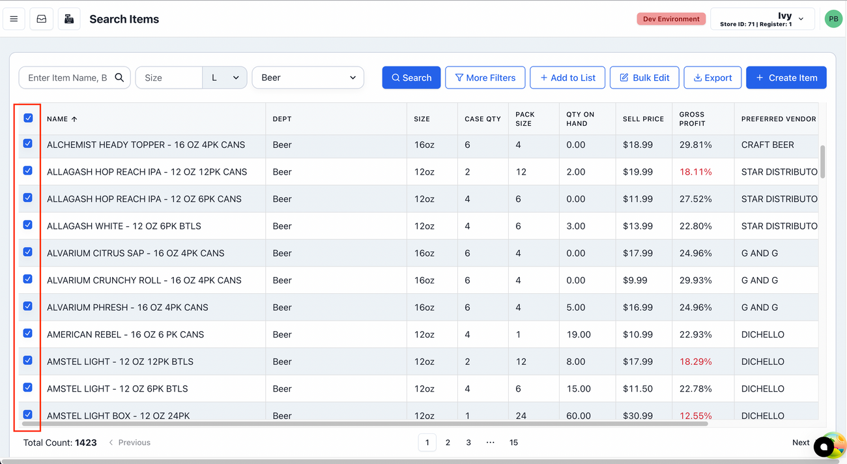Open the chat widget bubble
Screen dimensions: 847x464
[824, 446]
